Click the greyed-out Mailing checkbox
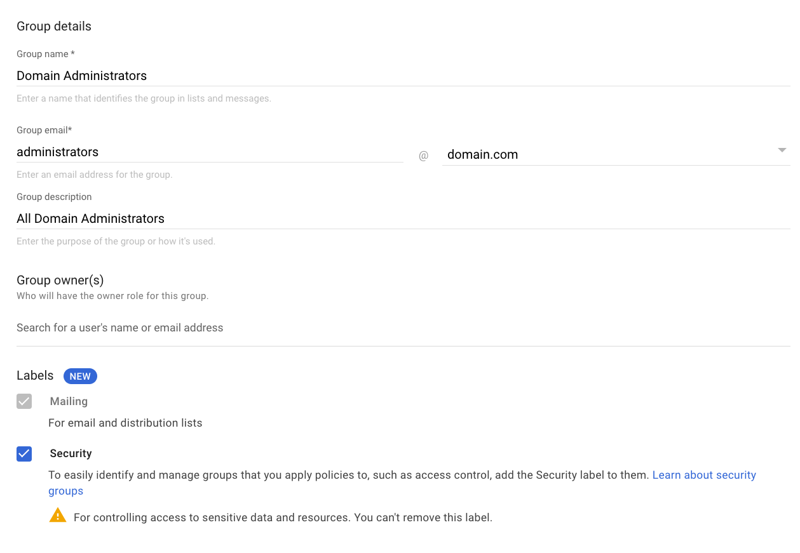This screenshot has width=800, height=553. pos(24,401)
